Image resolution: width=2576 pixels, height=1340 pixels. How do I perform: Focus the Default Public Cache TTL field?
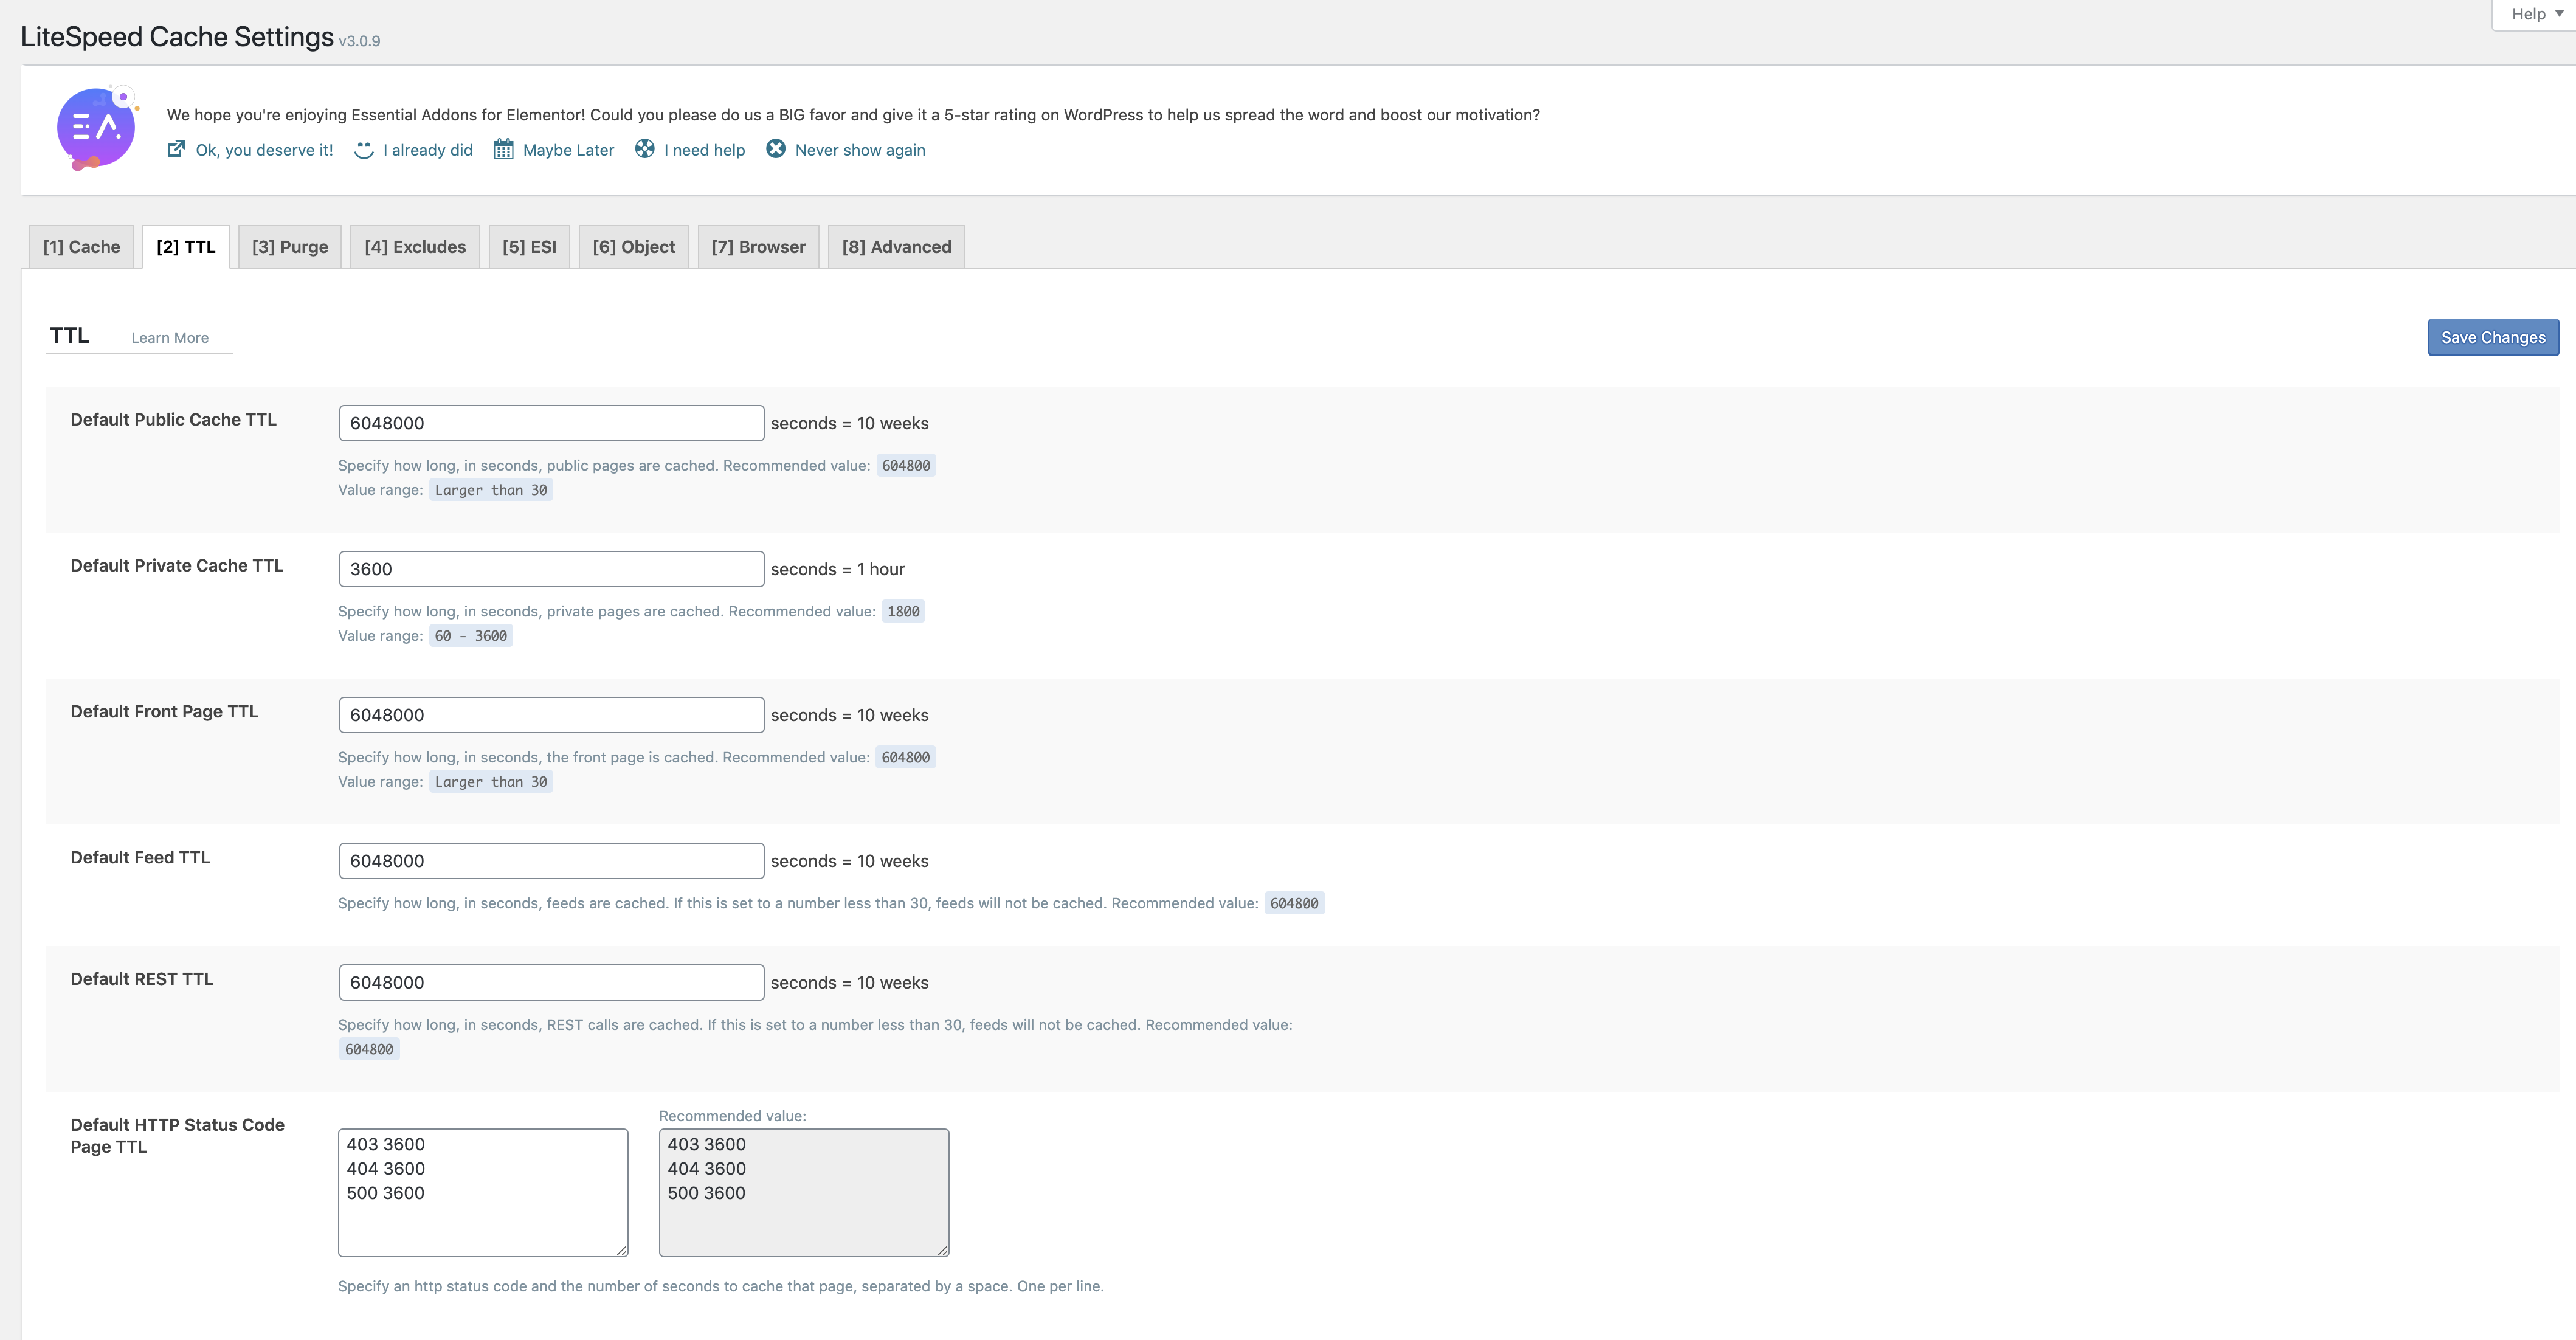[551, 423]
